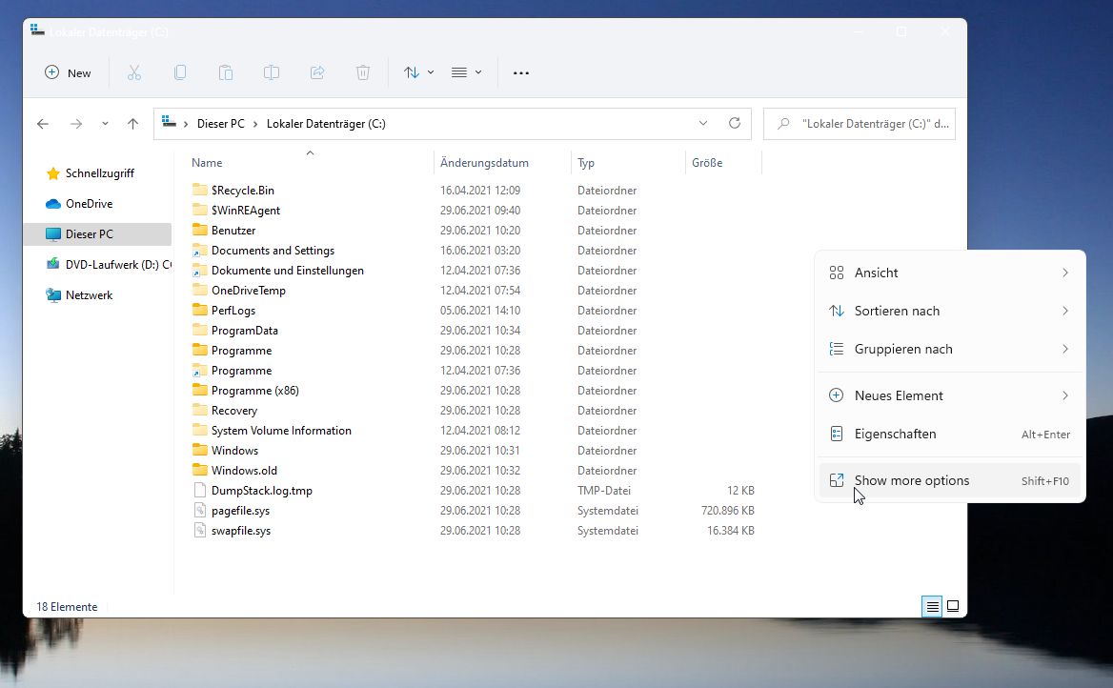Click the refresh icon beside address bar

click(x=734, y=124)
